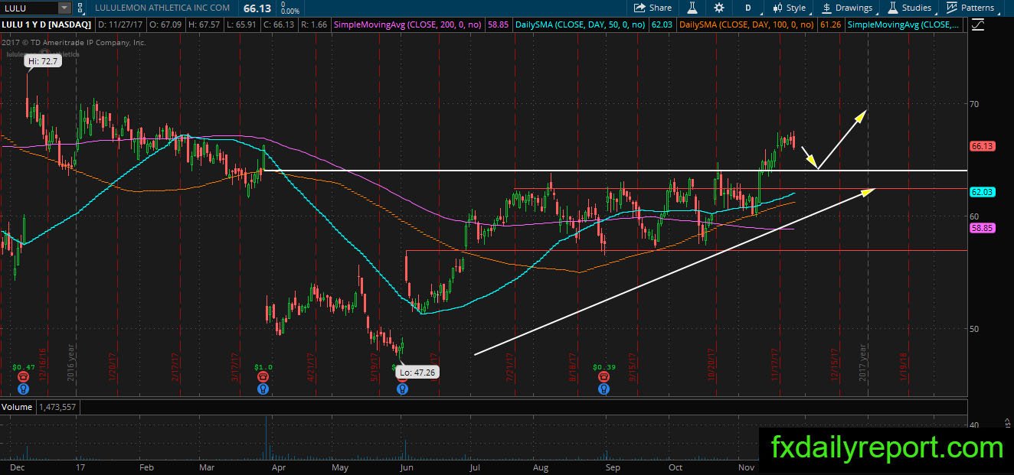Click the red earnings phone icon near April
This screenshot has width=1014, height=475.
point(263,377)
